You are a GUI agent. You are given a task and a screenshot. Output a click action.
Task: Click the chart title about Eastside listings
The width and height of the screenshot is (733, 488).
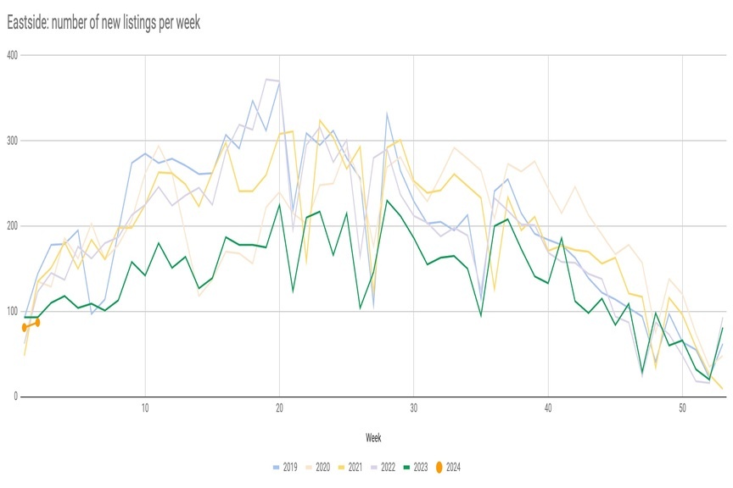[105, 22]
